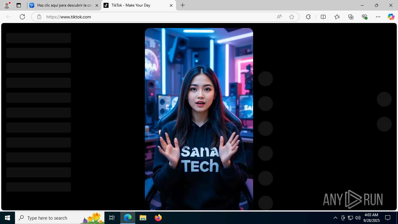The width and height of the screenshot is (398, 224).
Task: Open network status tray icon
Action: [x=350, y=218]
